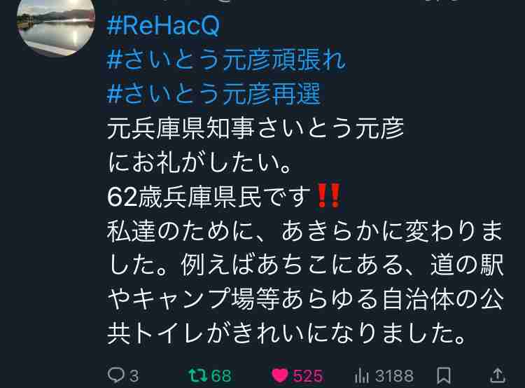
Task: Bookmark this post with the bookmark icon
Action: tap(444, 375)
